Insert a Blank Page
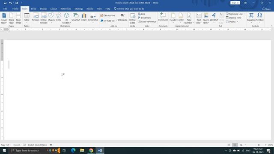 click(11, 18)
